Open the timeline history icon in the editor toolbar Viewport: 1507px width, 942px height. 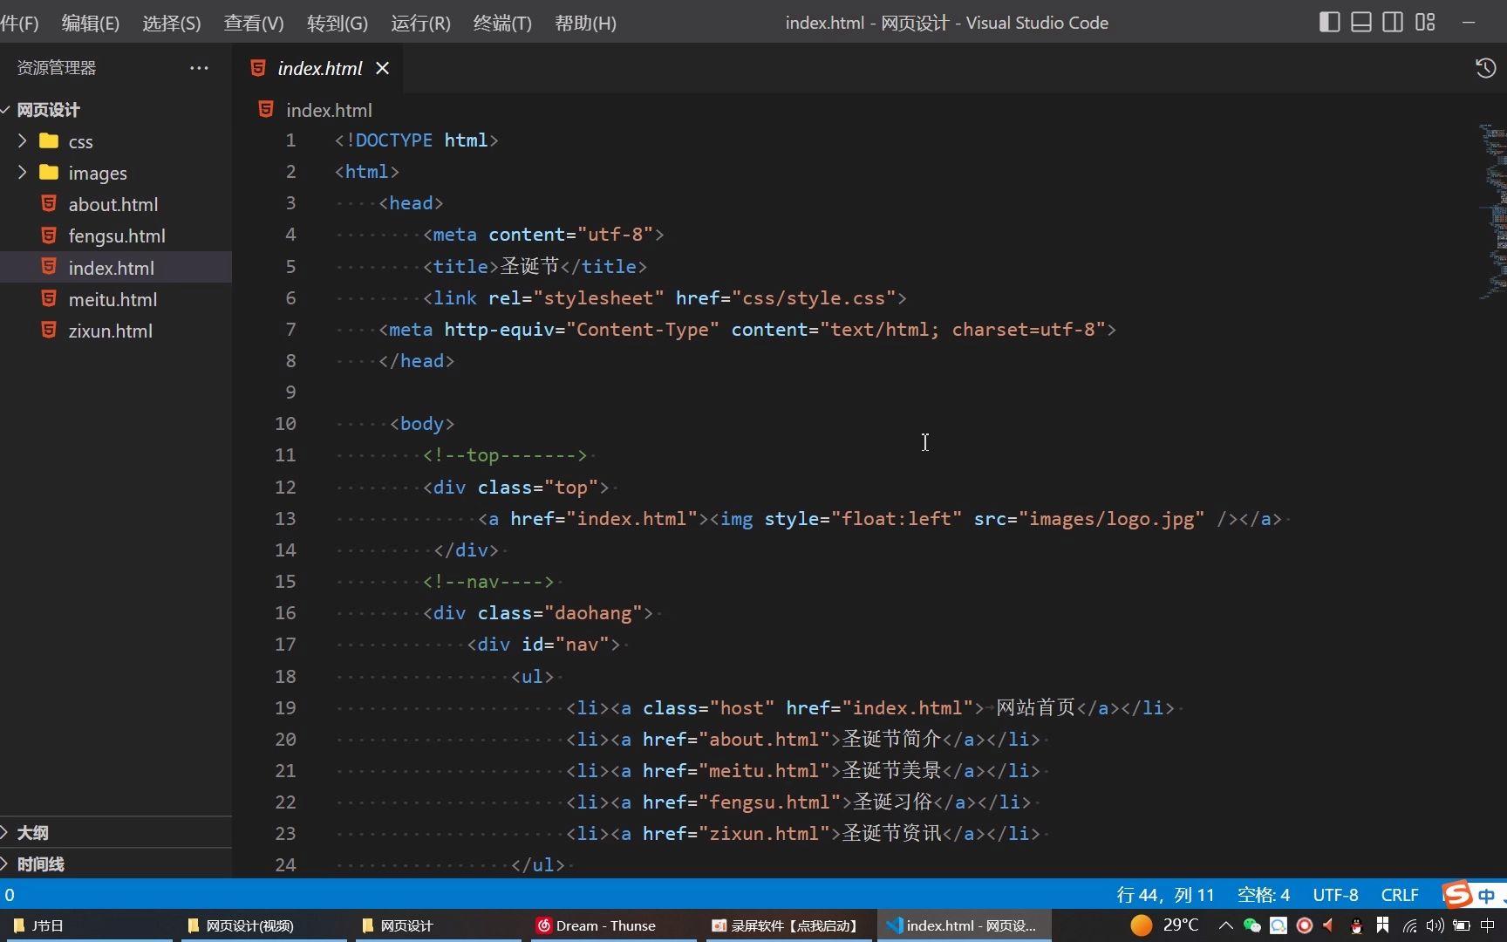[1485, 68]
